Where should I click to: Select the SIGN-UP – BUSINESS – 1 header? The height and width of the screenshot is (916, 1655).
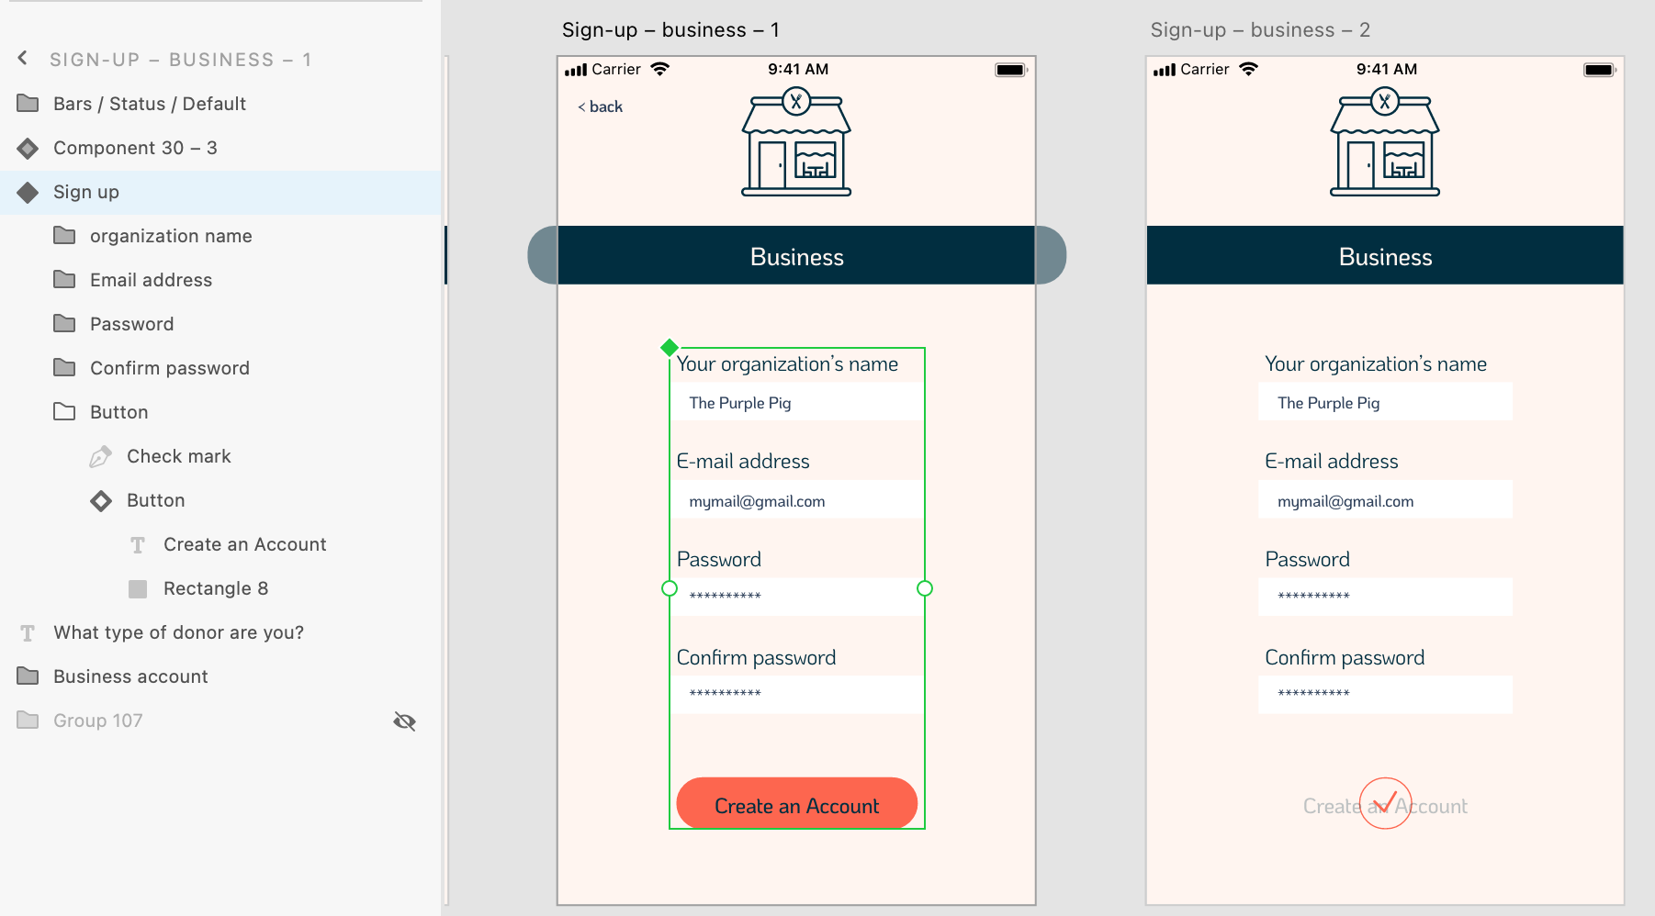182,59
